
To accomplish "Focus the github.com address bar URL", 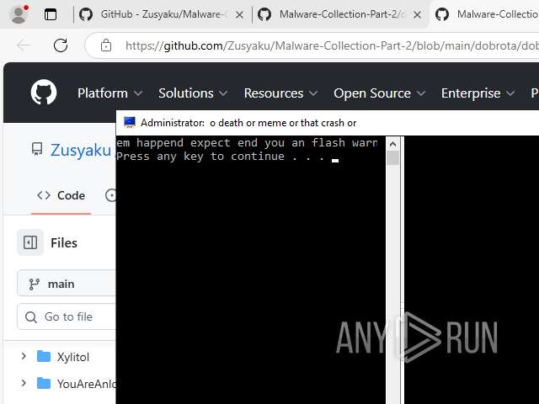I will [331, 45].
